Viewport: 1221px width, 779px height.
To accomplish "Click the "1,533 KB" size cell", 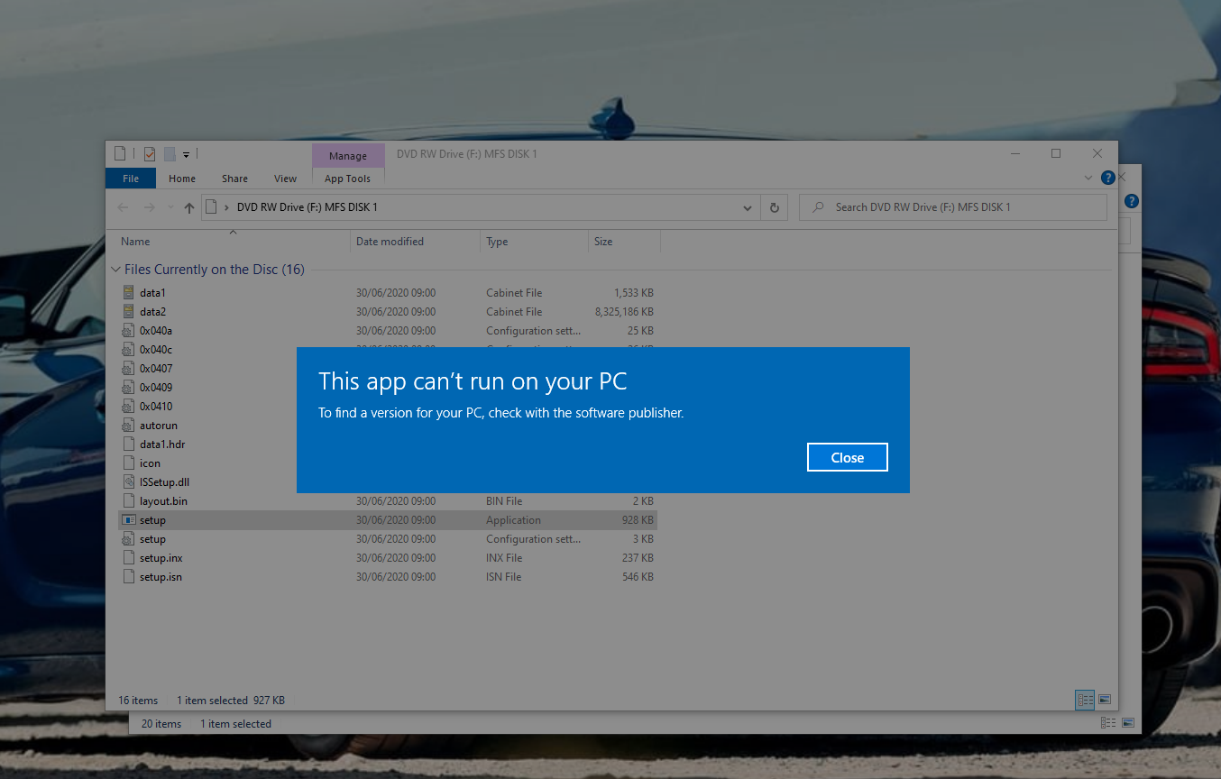I will [633, 293].
